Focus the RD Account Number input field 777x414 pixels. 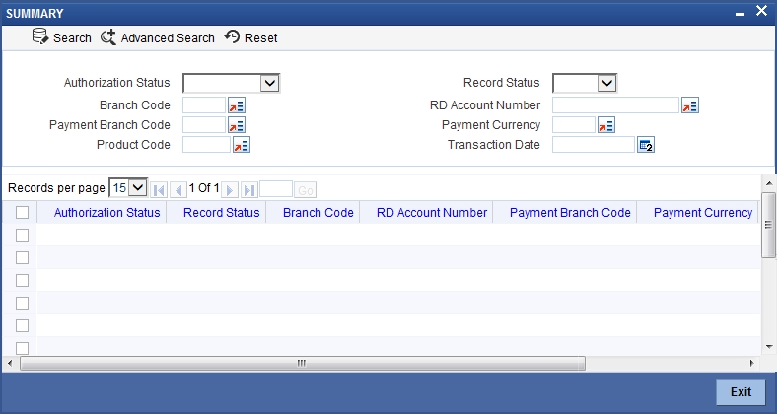pos(615,105)
